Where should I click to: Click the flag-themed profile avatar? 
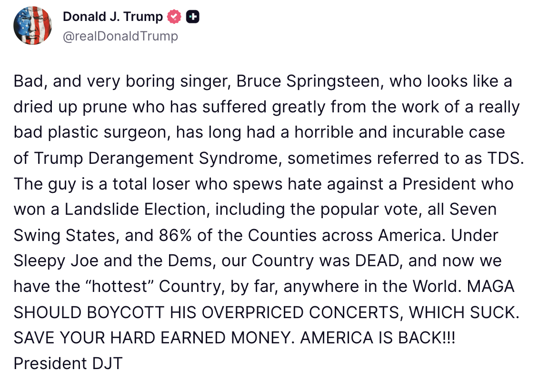33,26
